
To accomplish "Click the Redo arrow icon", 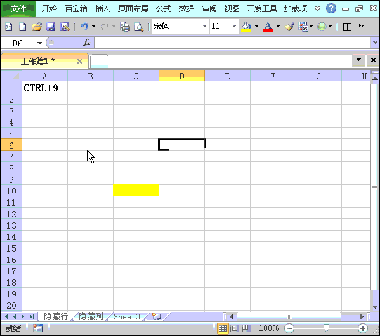I will click(104, 26).
